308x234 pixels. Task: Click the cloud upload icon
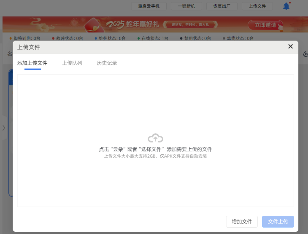(155, 138)
